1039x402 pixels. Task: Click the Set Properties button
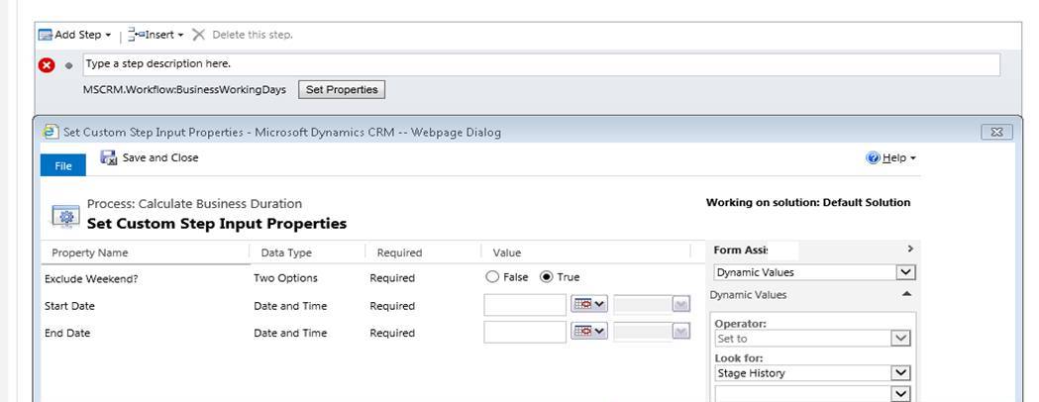coord(341,89)
